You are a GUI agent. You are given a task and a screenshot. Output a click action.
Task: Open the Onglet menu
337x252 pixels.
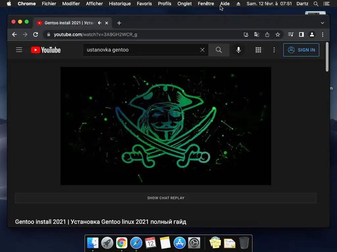coord(184,4)
